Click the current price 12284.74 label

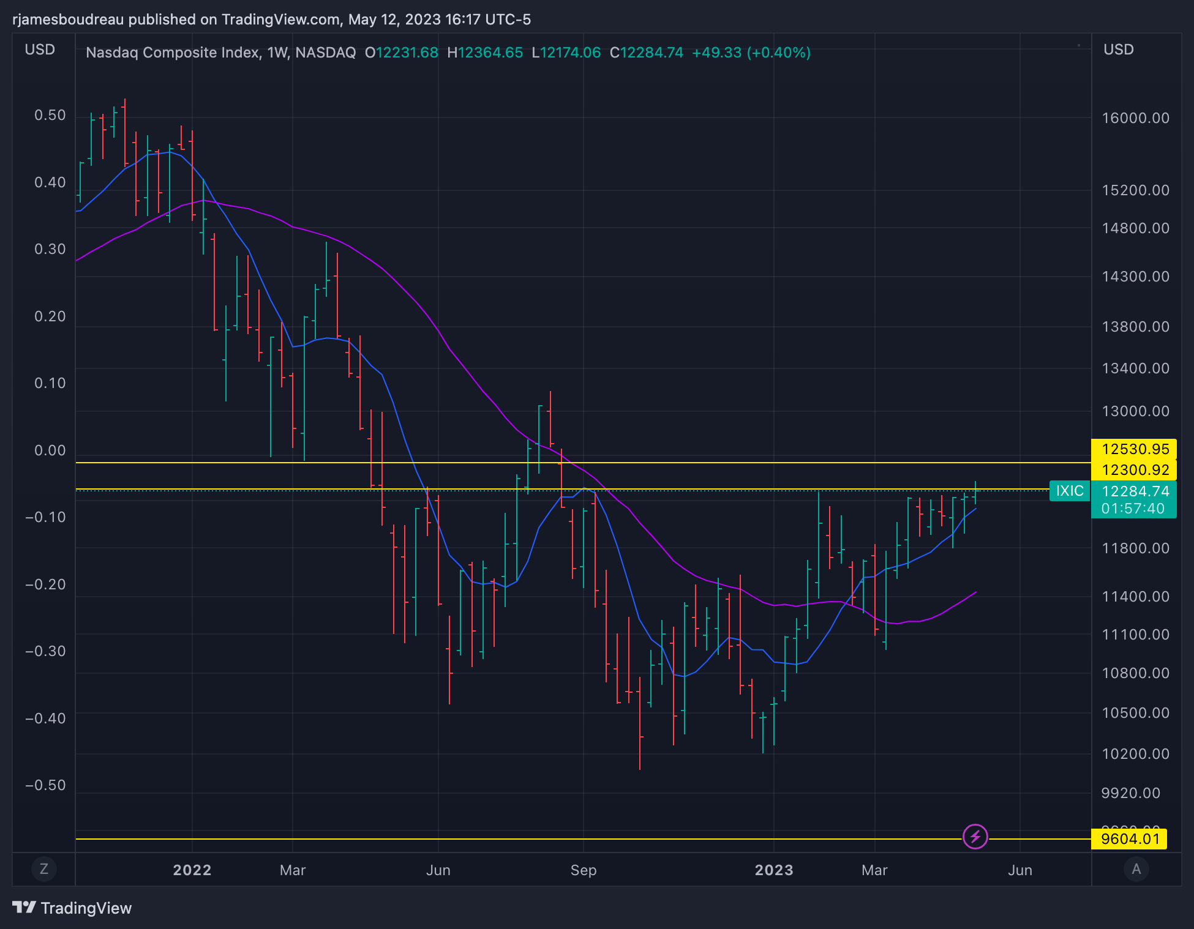click(1135, 491)
